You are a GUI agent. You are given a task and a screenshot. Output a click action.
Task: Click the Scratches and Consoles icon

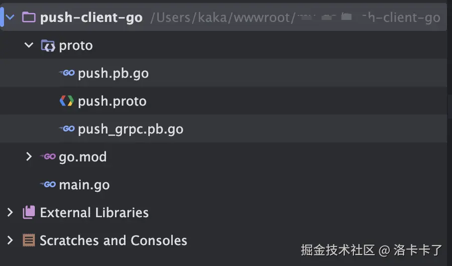click(29, 241)
